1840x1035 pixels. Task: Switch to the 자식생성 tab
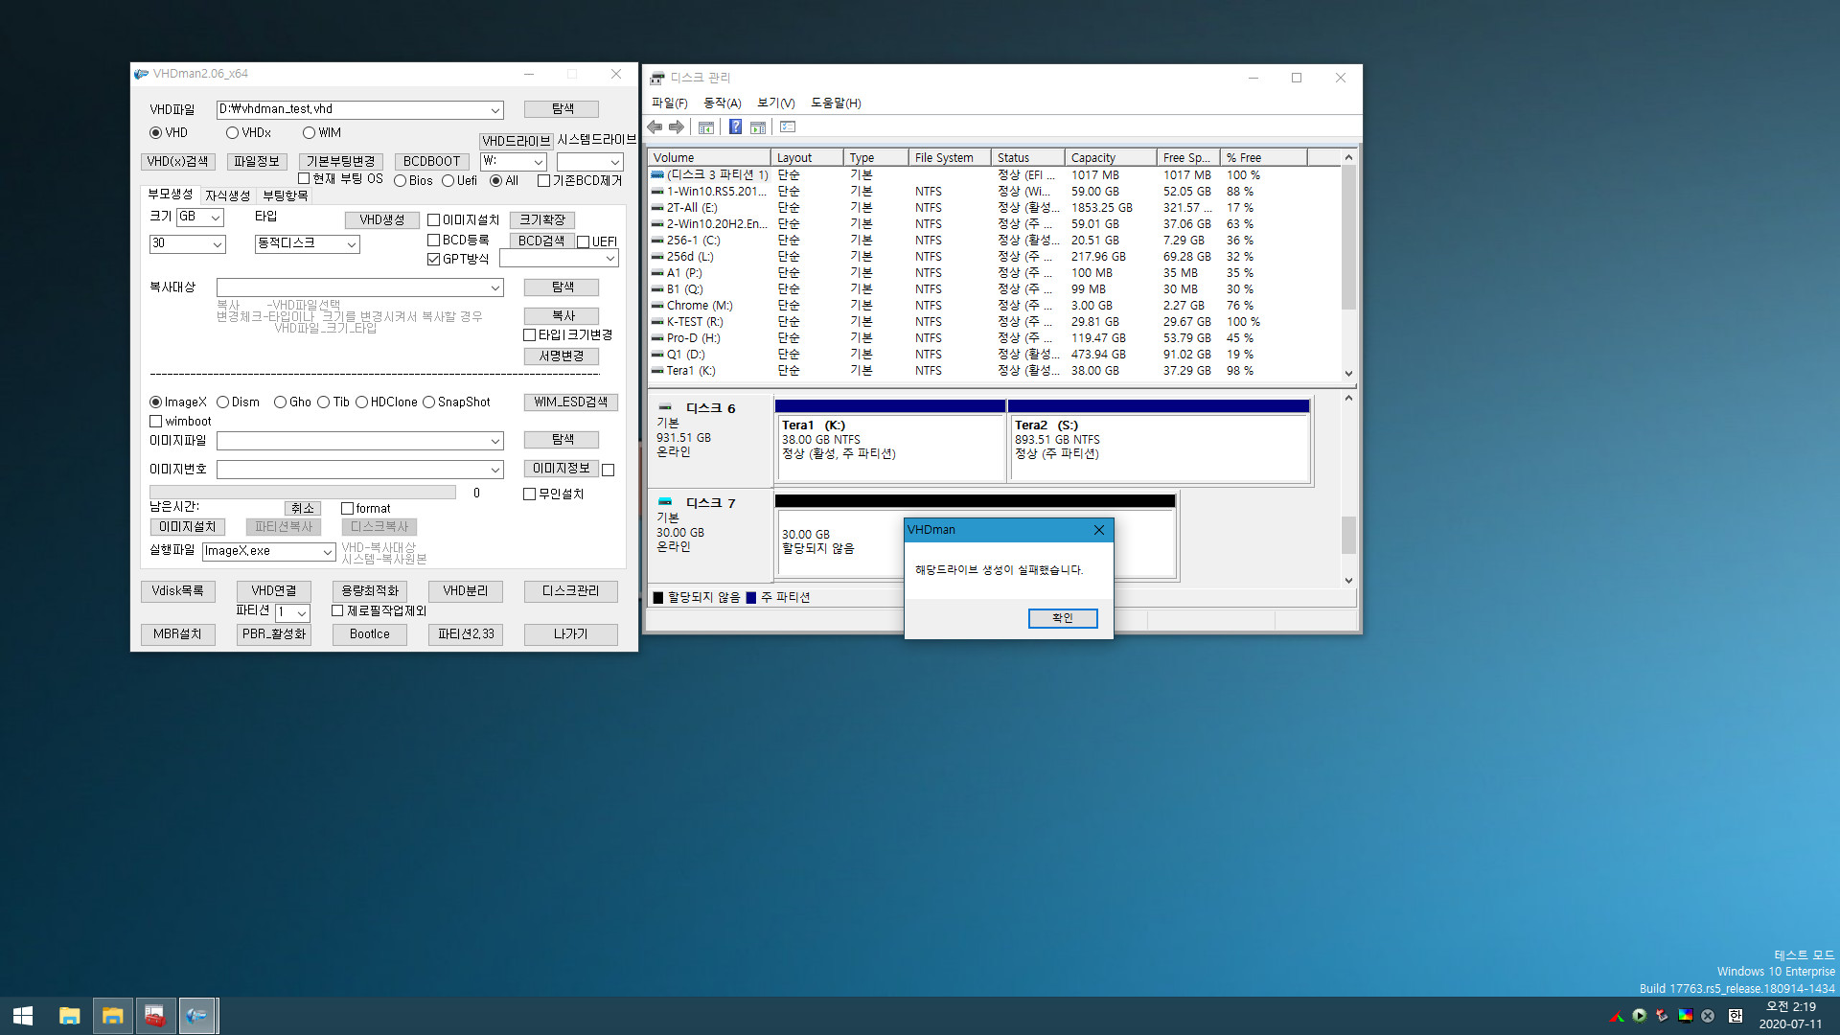(227, 195)
